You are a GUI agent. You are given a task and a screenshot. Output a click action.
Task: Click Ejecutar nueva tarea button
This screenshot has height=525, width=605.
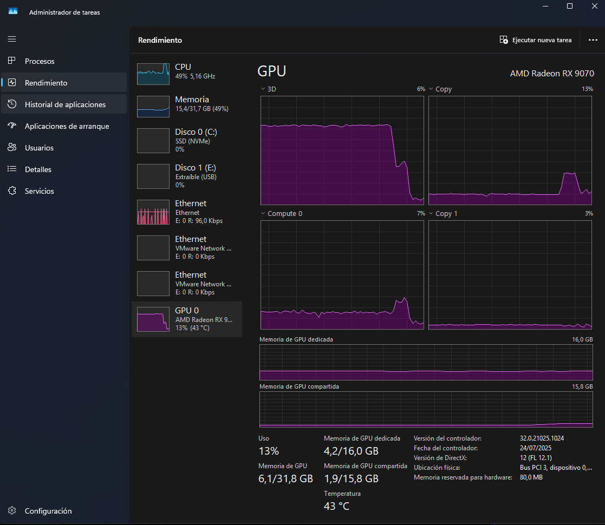(535, 40)
